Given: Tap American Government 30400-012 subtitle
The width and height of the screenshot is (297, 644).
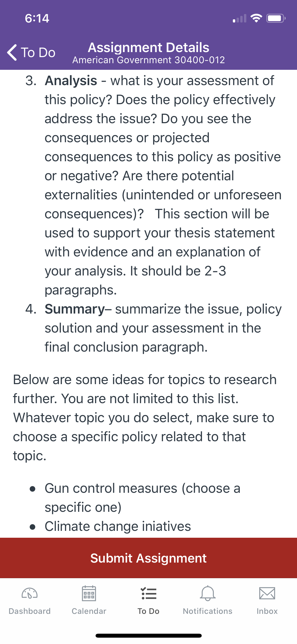Looking at the screenshot, I should [x=149, y=60].
